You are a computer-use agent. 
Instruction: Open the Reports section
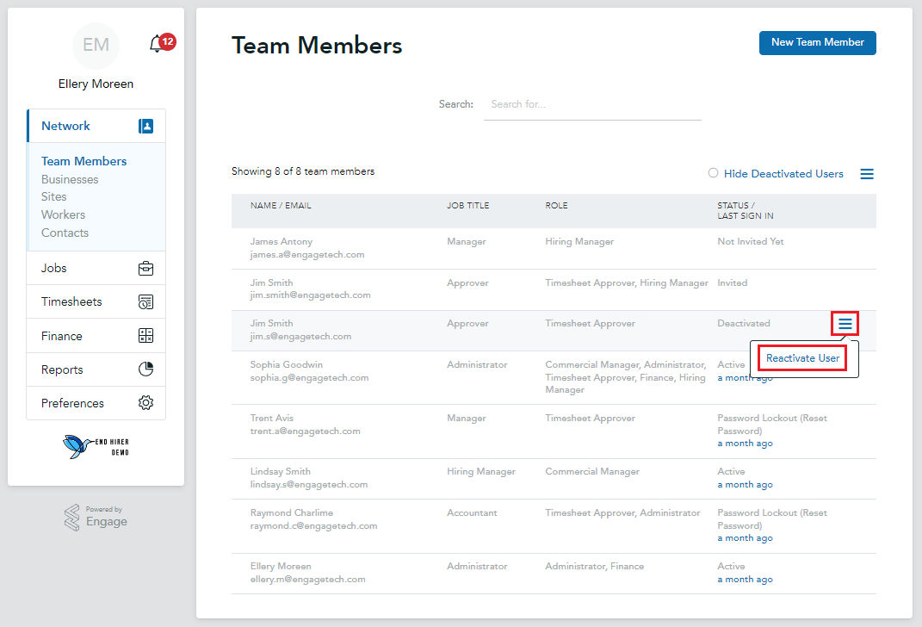[96, 369]
